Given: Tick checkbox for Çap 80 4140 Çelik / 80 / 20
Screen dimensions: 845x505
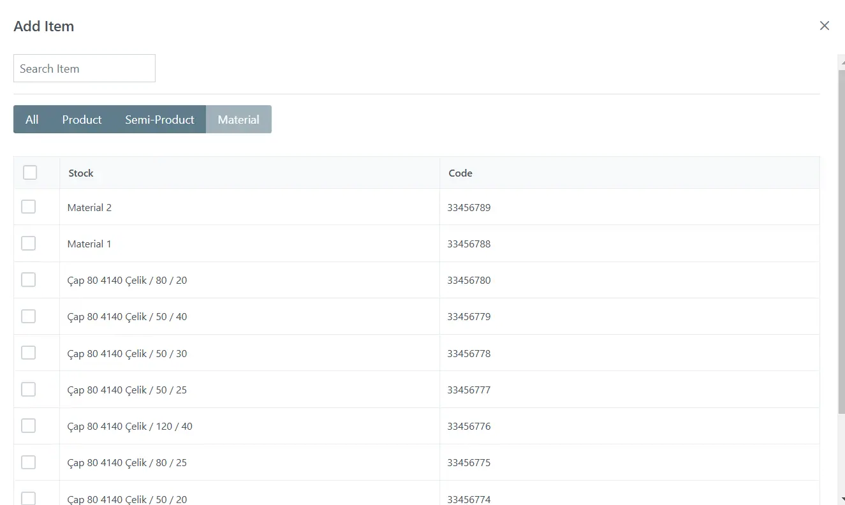Looking at the screenshot, I should tap(28, 279).
